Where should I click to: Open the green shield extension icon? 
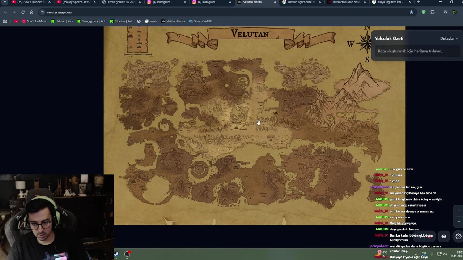tap(424, 12)
